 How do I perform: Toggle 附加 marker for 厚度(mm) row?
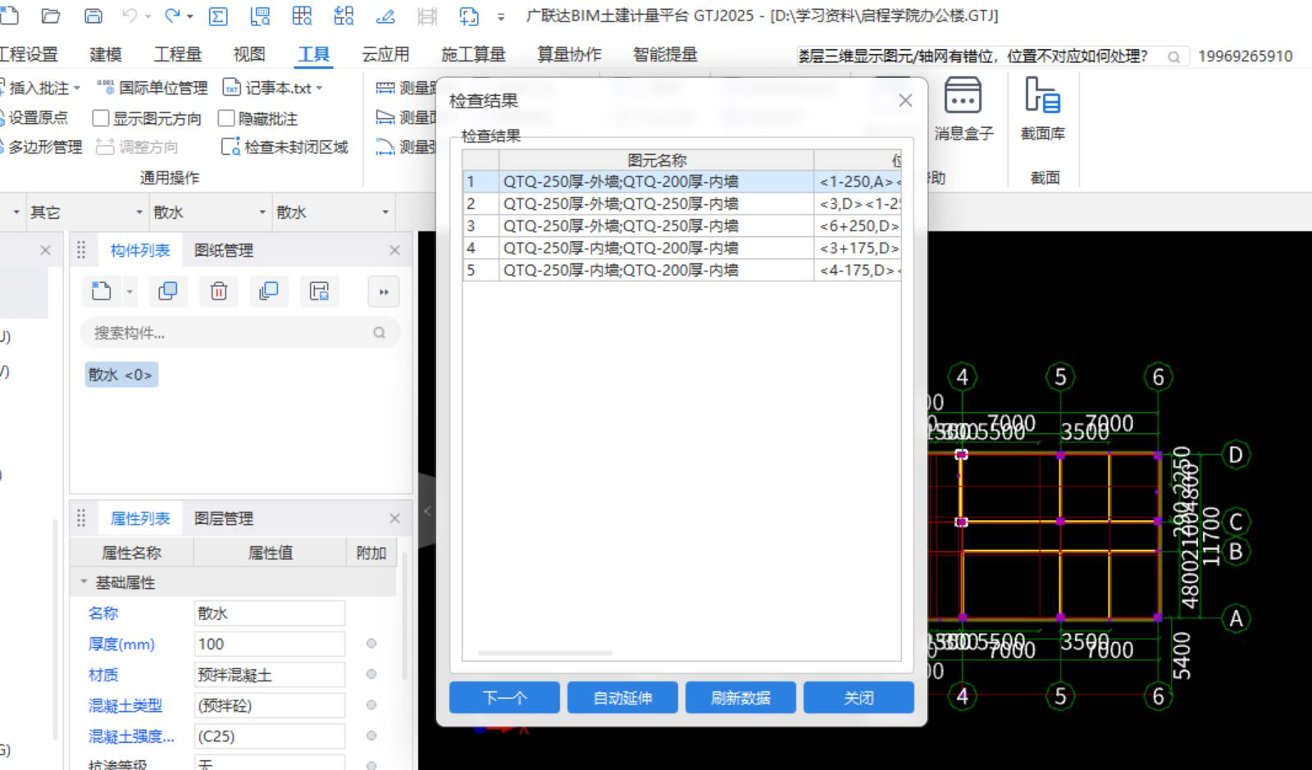(x=371, y=644)
